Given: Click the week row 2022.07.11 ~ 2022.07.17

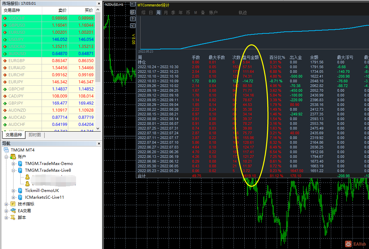Looking at the screenshot, I should point(253,138).
